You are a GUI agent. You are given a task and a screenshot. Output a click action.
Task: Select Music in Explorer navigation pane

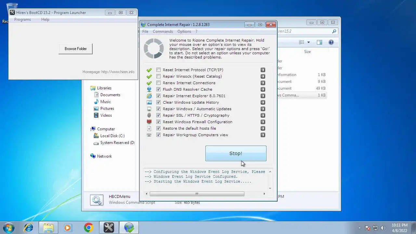click(105, 102)
